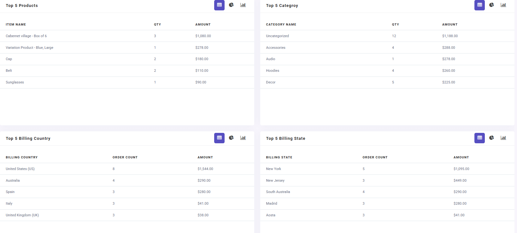Click the $260.00 Hoodies amount

pyautogui.click(x=449, y=71)
